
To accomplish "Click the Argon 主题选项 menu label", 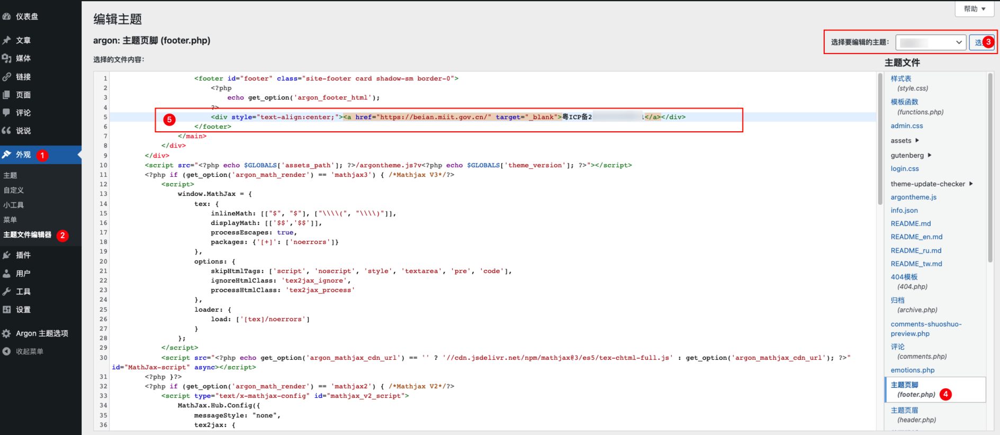I will click(x=42, y=333).
